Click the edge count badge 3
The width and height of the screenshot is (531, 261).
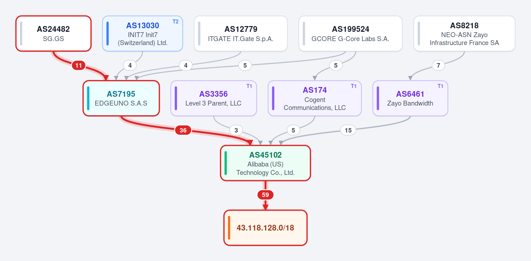[x=236, y=130]
